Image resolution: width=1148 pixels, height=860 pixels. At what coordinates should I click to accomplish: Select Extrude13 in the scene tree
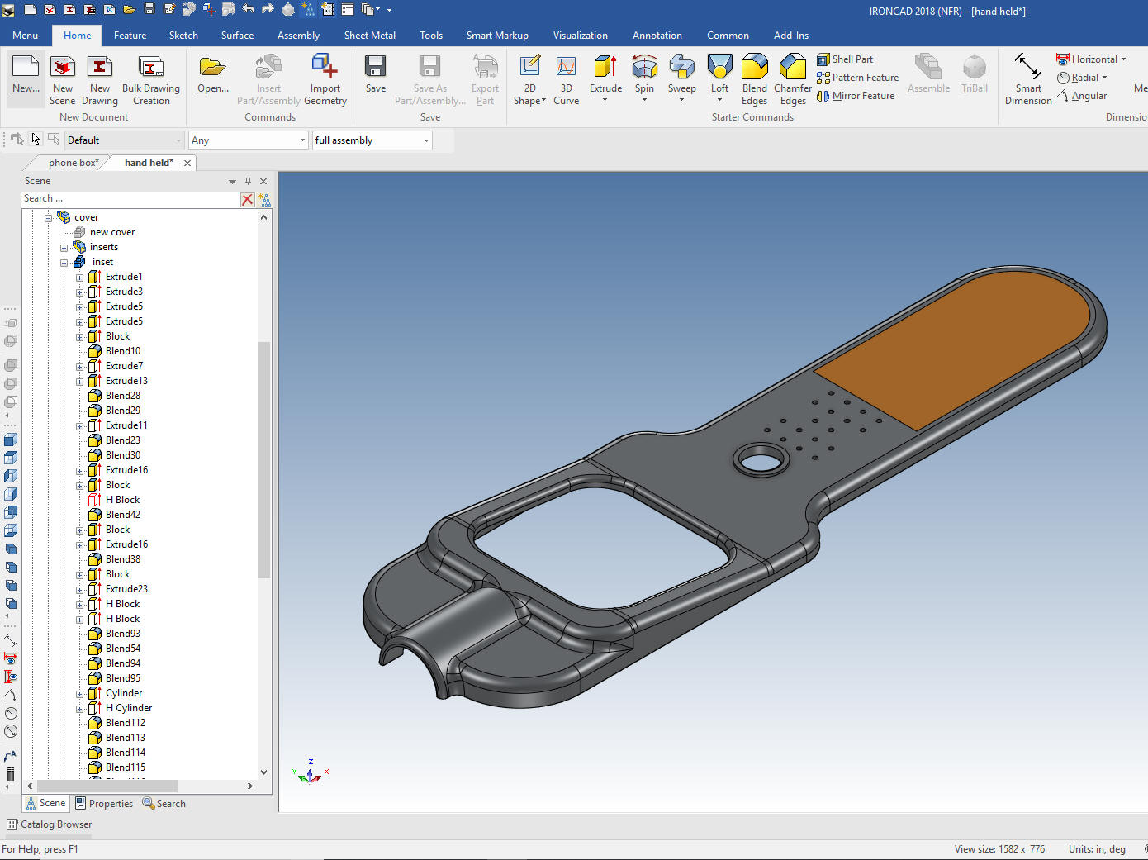(x=126, y=382)
